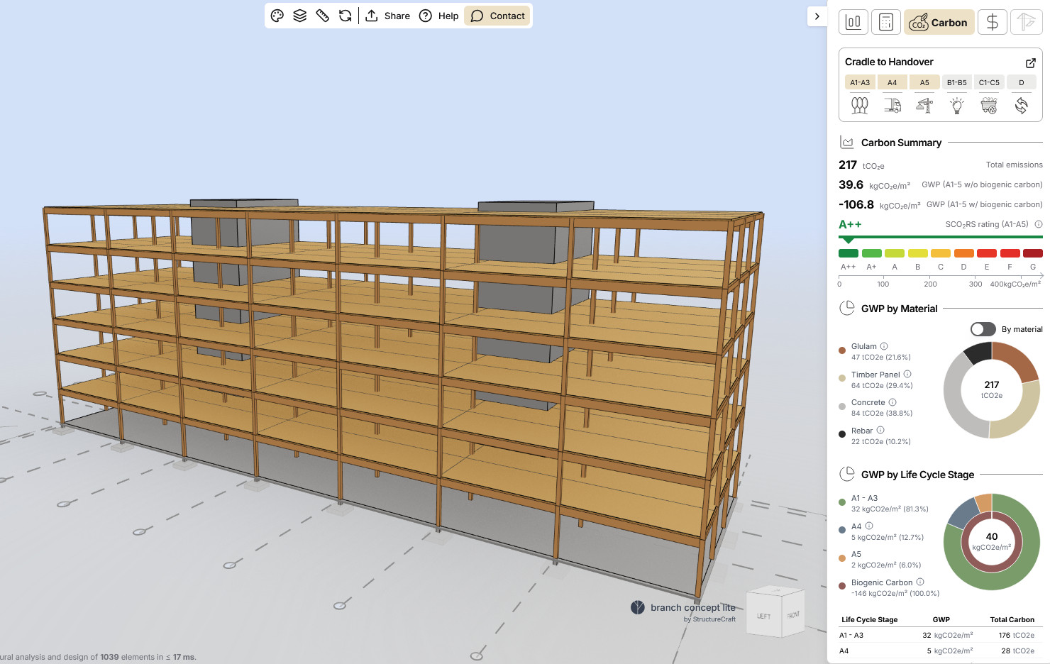Click the delivery truck icon
This screenshot has width=1050, height=664.
[x=892, y=106]
